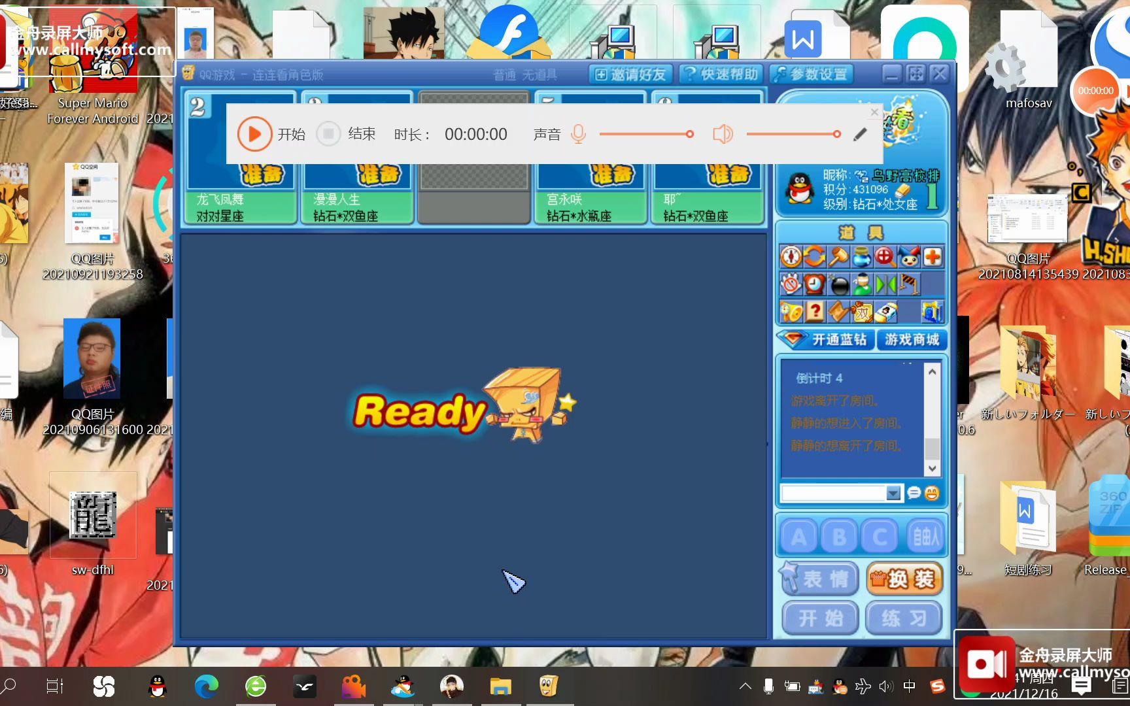
Task: Select player seat 漫漫人生
Action: point(357,158)
